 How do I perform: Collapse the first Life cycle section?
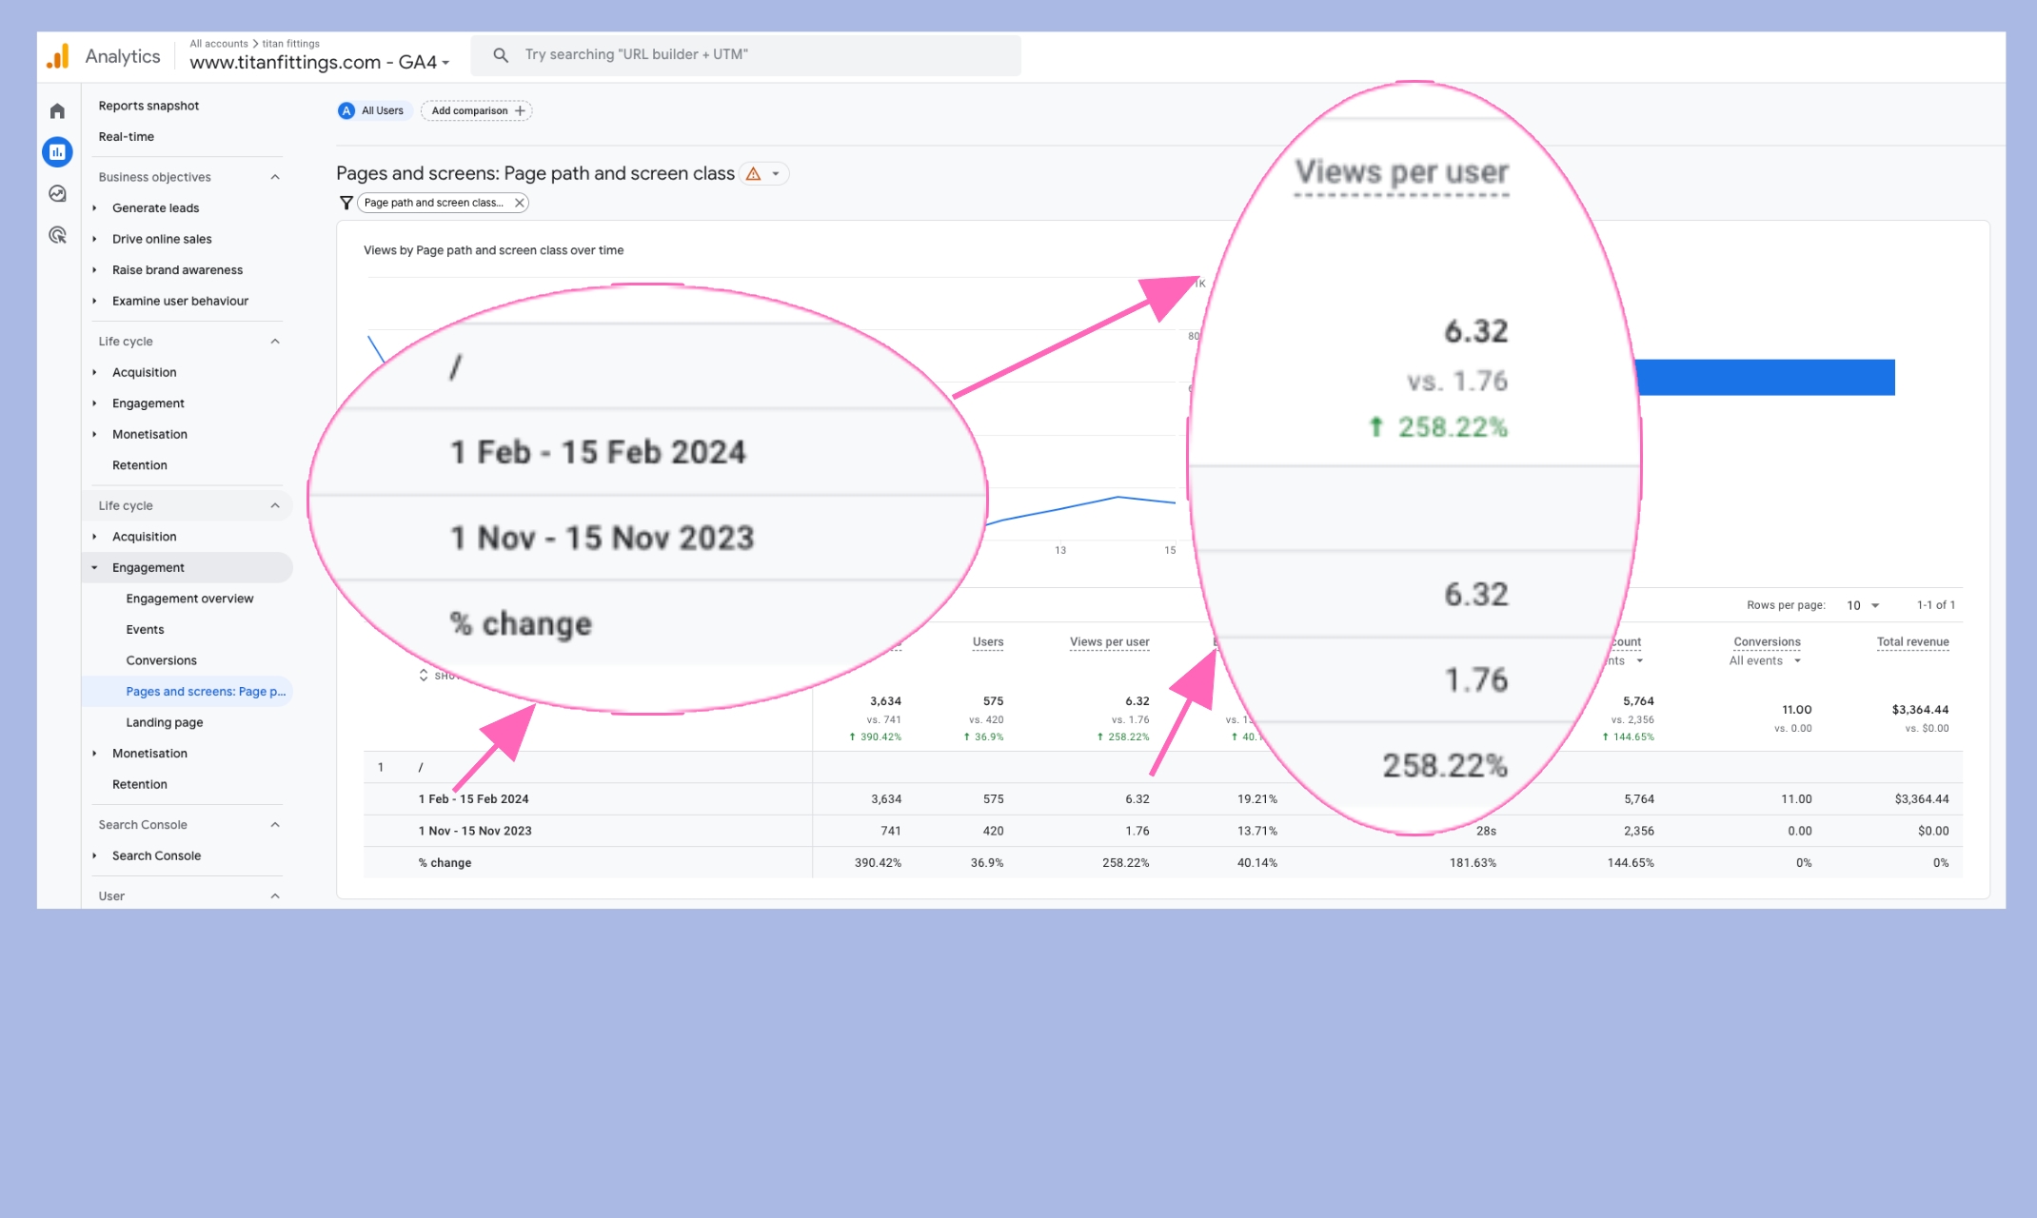pyautogui.click(x=275, y=342)
